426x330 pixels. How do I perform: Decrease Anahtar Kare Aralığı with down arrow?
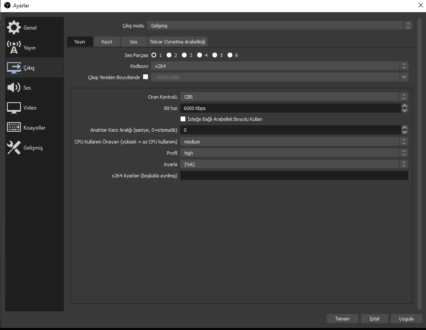coord(405,132)
